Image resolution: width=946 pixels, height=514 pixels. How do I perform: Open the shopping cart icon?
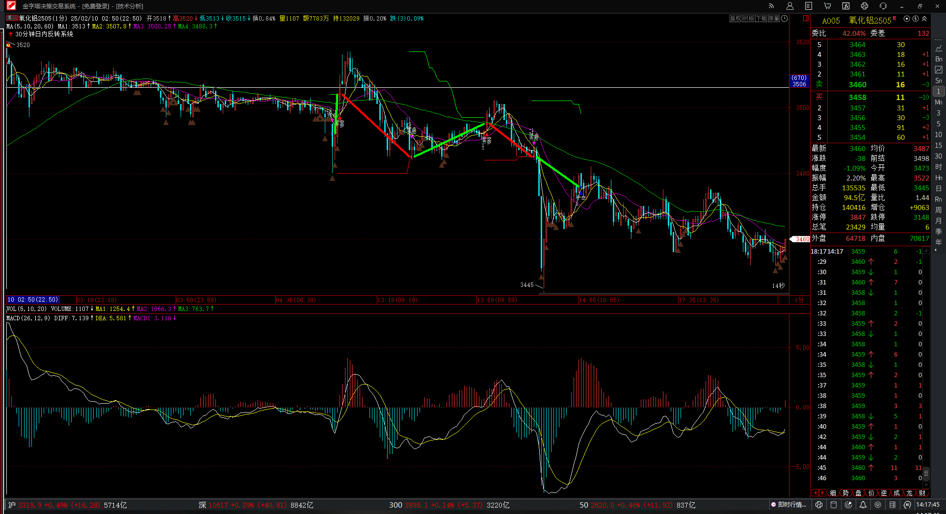coord(827,6)
